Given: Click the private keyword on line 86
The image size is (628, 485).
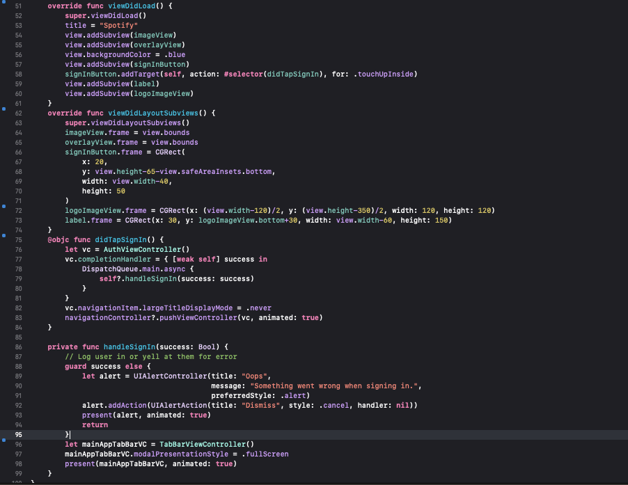Looking at the screenshot, I should point(63,347).
